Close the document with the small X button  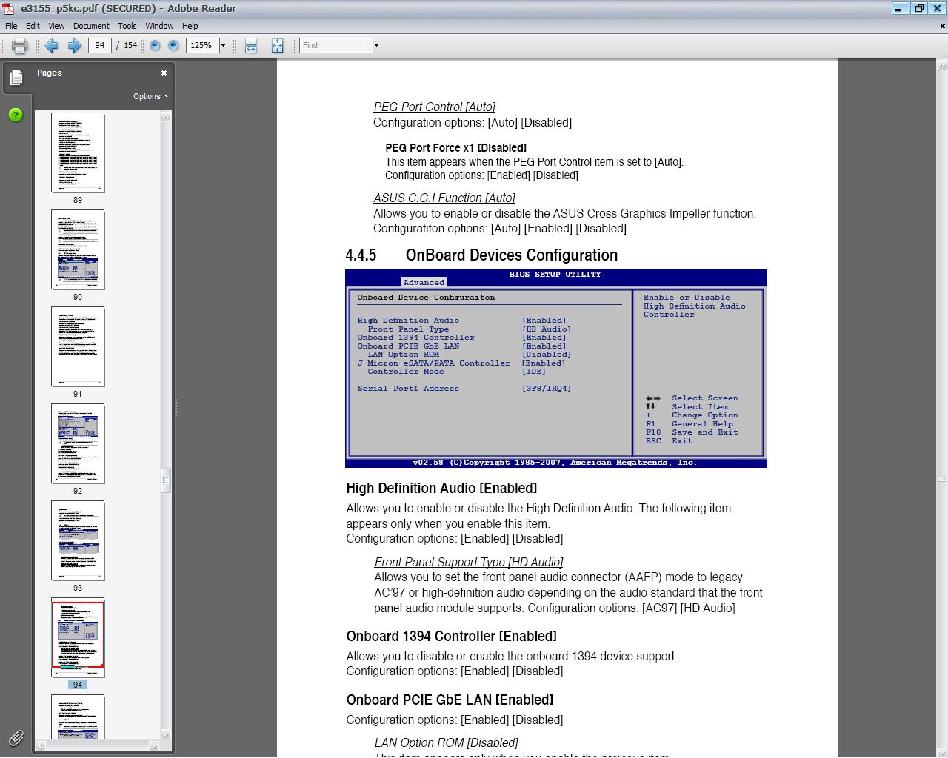click(942, 26)
